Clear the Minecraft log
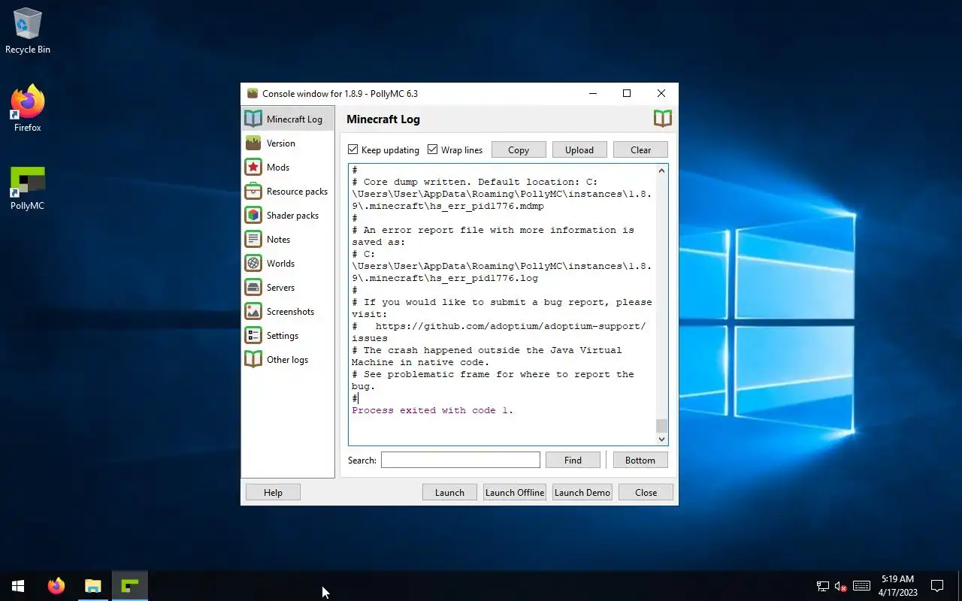Image resolution: width=962 pixels, height=601 pixels. 640,149
